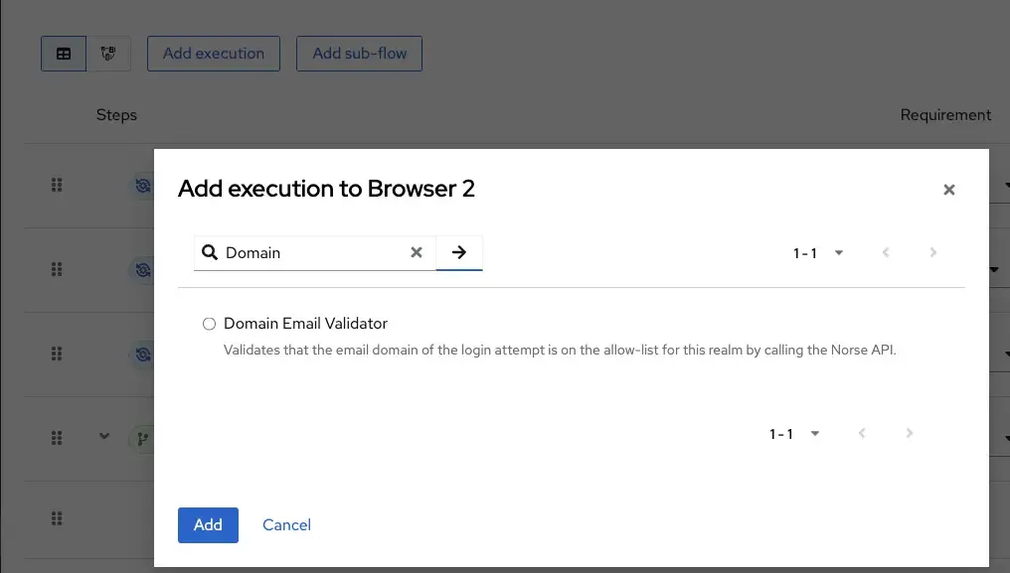
Task: Switch to table view
Action: 64,54
